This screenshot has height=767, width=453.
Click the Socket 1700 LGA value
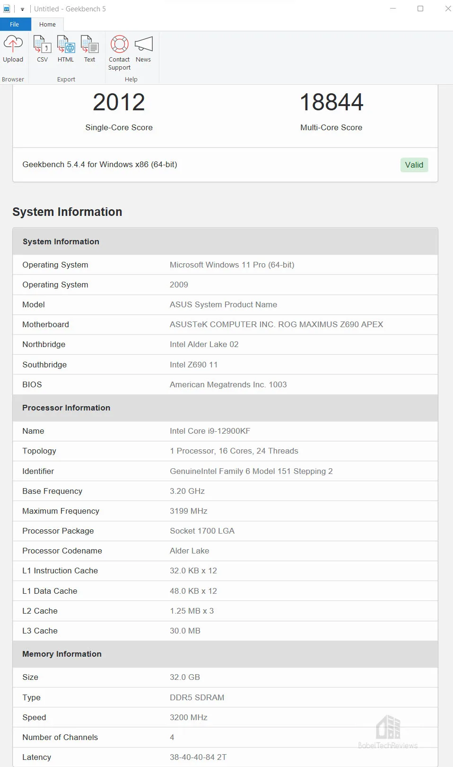[202, 531]
